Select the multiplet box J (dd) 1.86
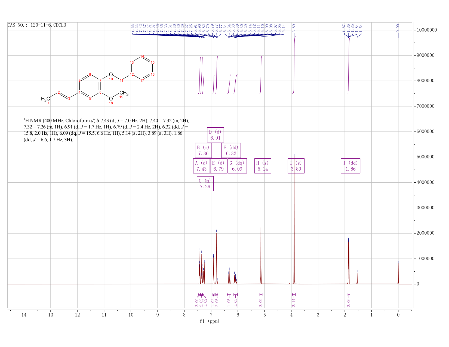The width and height of the screenshot is (449, 347). tap(350, 166)
